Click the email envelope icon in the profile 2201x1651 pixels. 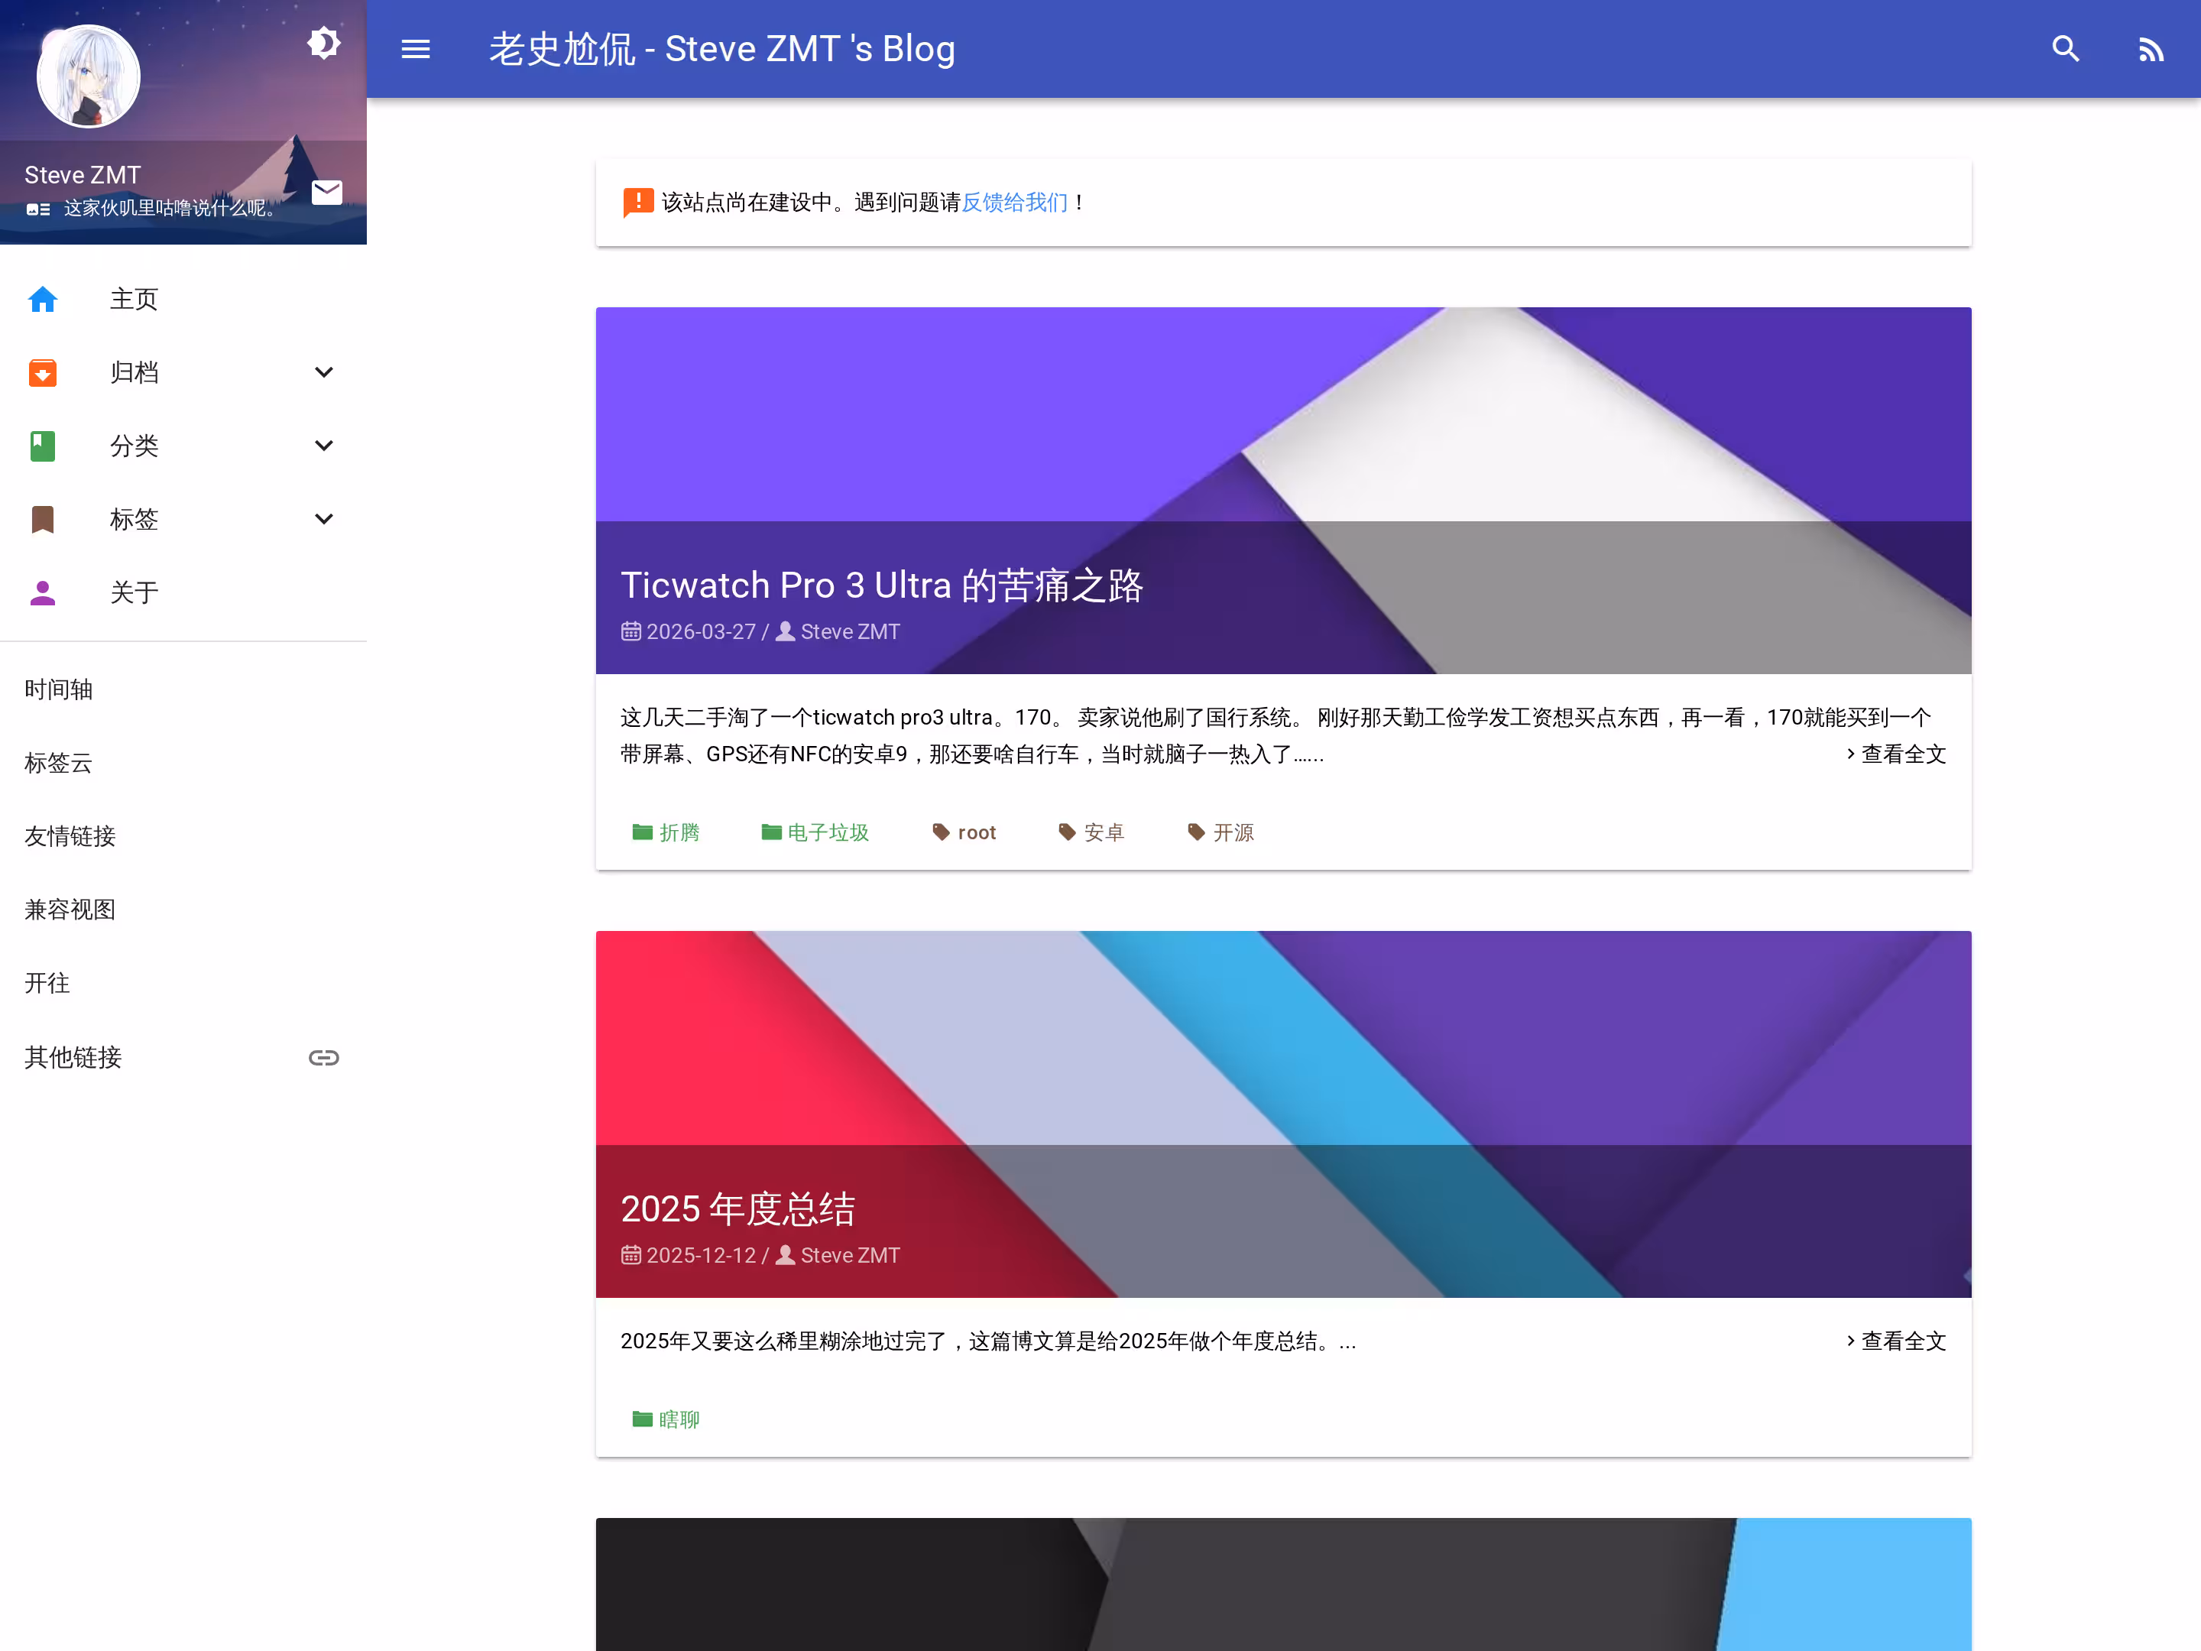pos(326,192)
